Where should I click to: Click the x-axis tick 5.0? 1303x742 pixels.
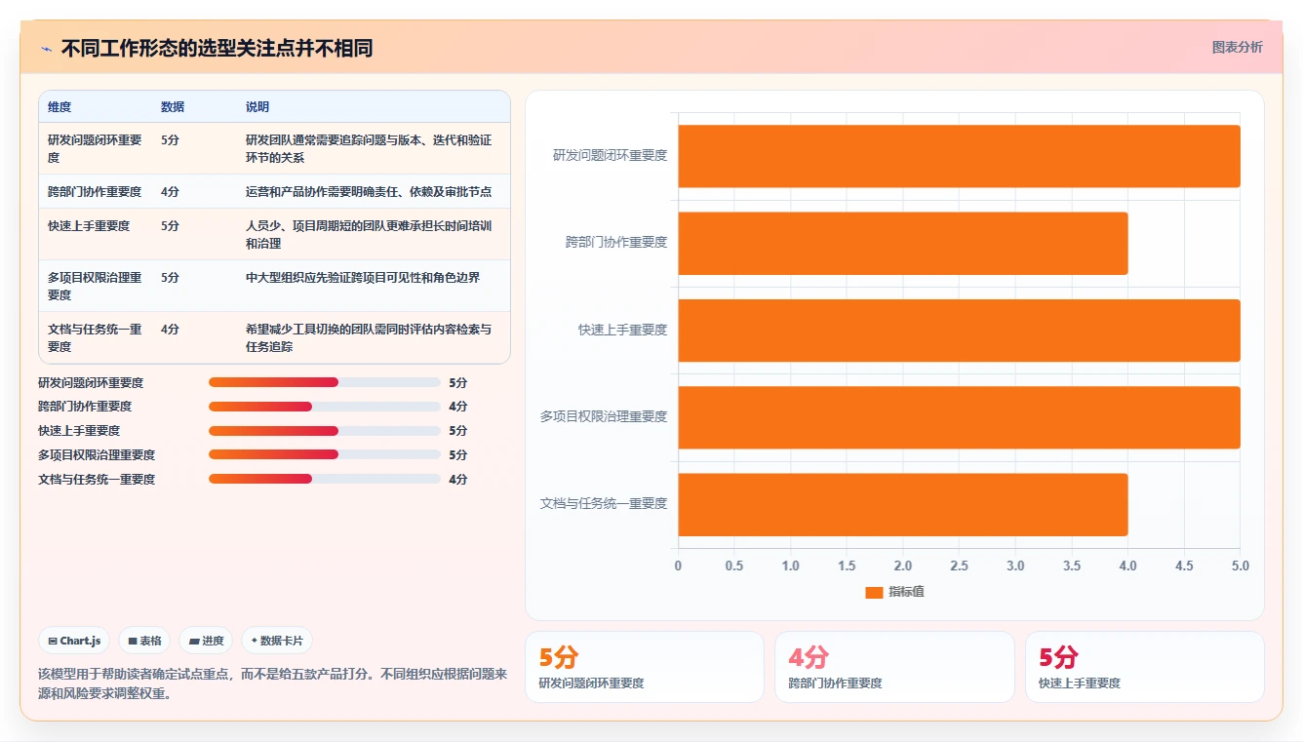pos(1240,566)
